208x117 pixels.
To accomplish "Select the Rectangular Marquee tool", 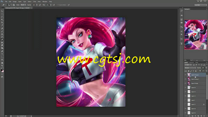I will [2, 14].
